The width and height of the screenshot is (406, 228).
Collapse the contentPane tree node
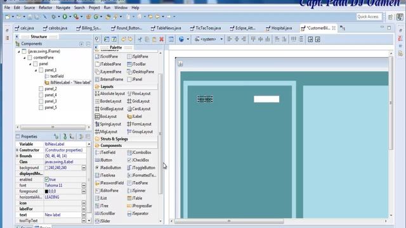(25, 58)
